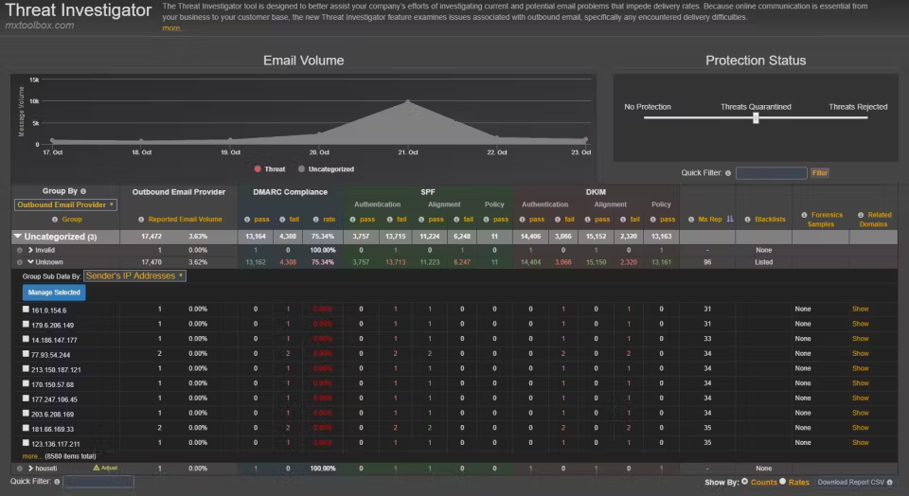The width and height of the screenshot is (909, 496).
Task: Click the Mx Rep sort icon
Action: (730, 219)
